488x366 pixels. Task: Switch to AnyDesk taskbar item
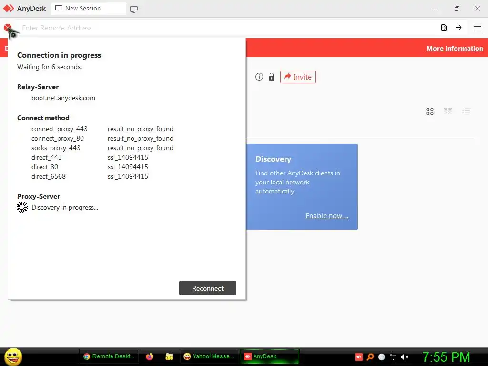tap(270, 356)
